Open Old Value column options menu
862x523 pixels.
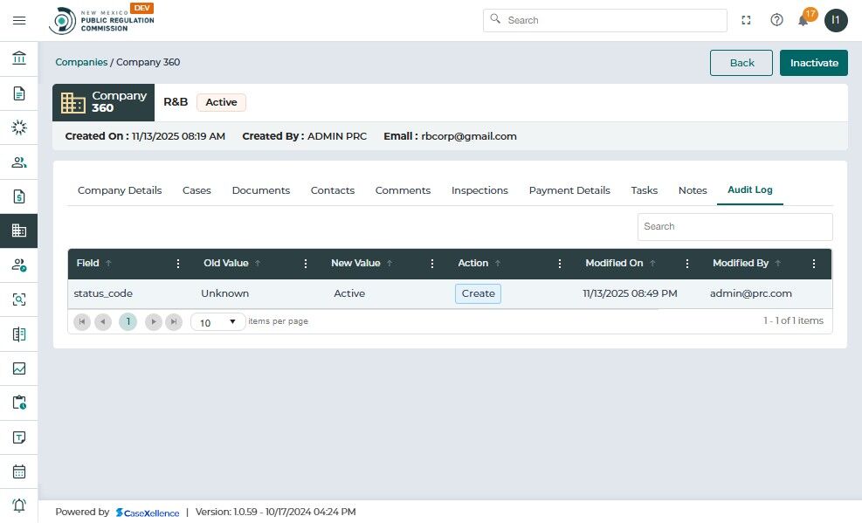pos(305,264)
